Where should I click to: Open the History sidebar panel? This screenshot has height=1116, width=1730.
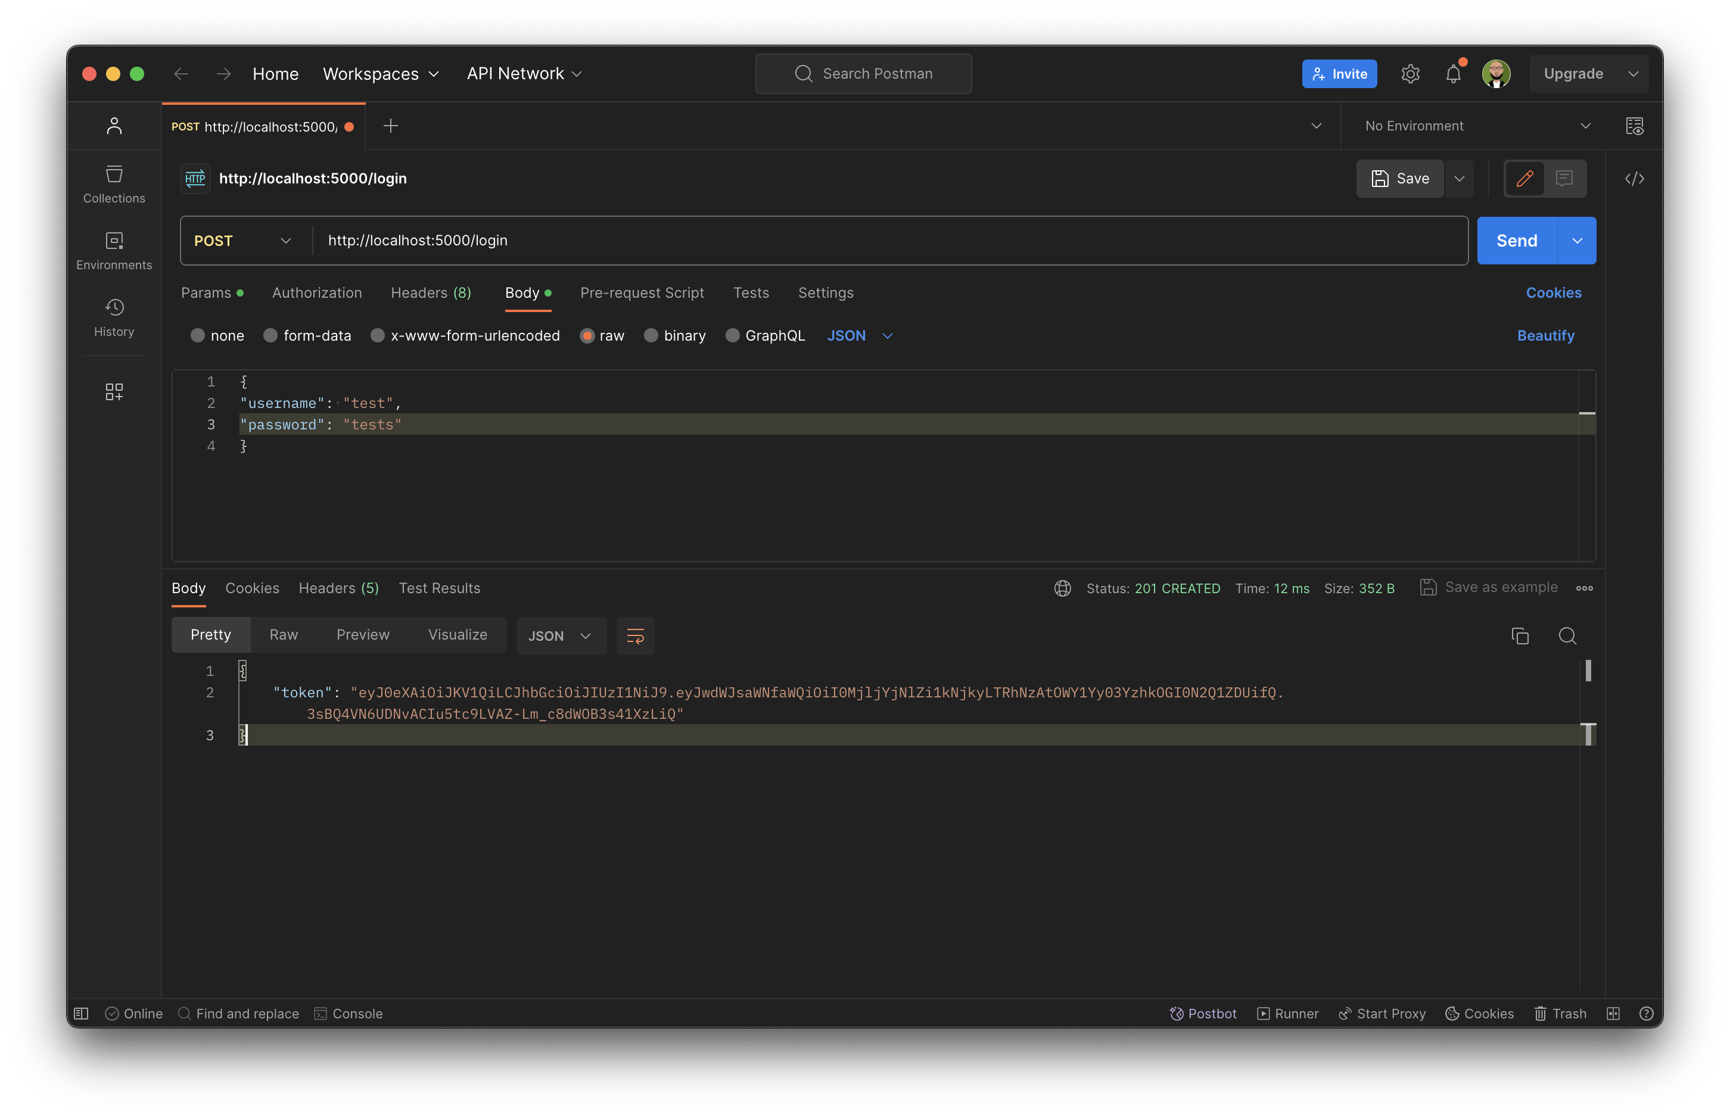[114, 317]
